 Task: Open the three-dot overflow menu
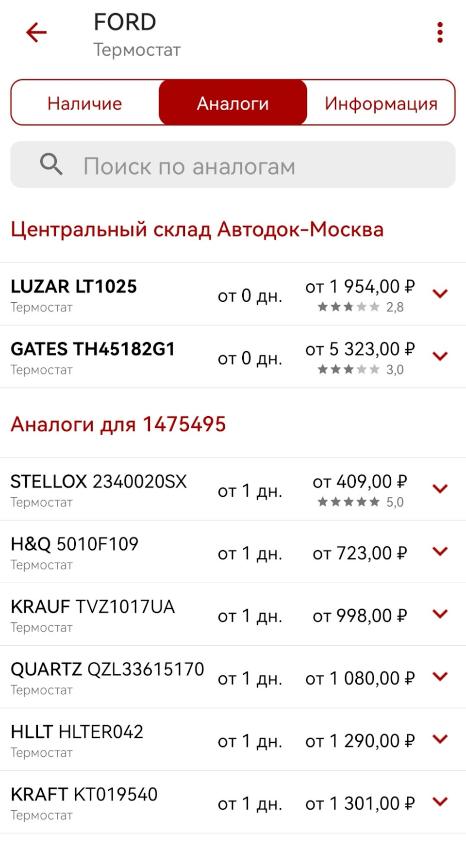click(x=439, y=32)
